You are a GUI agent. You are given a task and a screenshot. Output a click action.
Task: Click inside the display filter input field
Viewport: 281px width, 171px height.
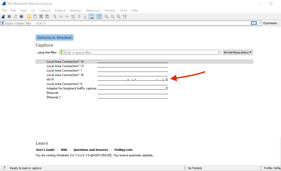105,23
